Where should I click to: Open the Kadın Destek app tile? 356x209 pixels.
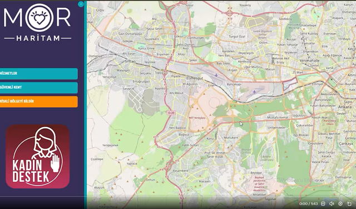coord(38,157)
